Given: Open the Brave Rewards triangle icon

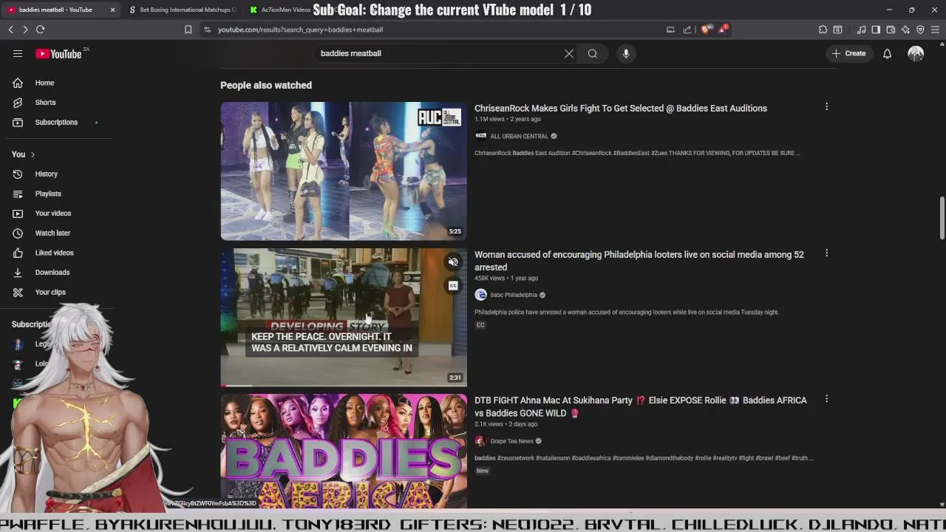Looking at the screenshot, I should click(x=724, y=30).
